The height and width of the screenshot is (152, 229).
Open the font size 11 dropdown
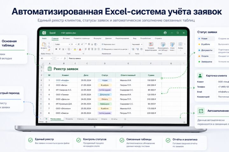click(x=76, y=44)
